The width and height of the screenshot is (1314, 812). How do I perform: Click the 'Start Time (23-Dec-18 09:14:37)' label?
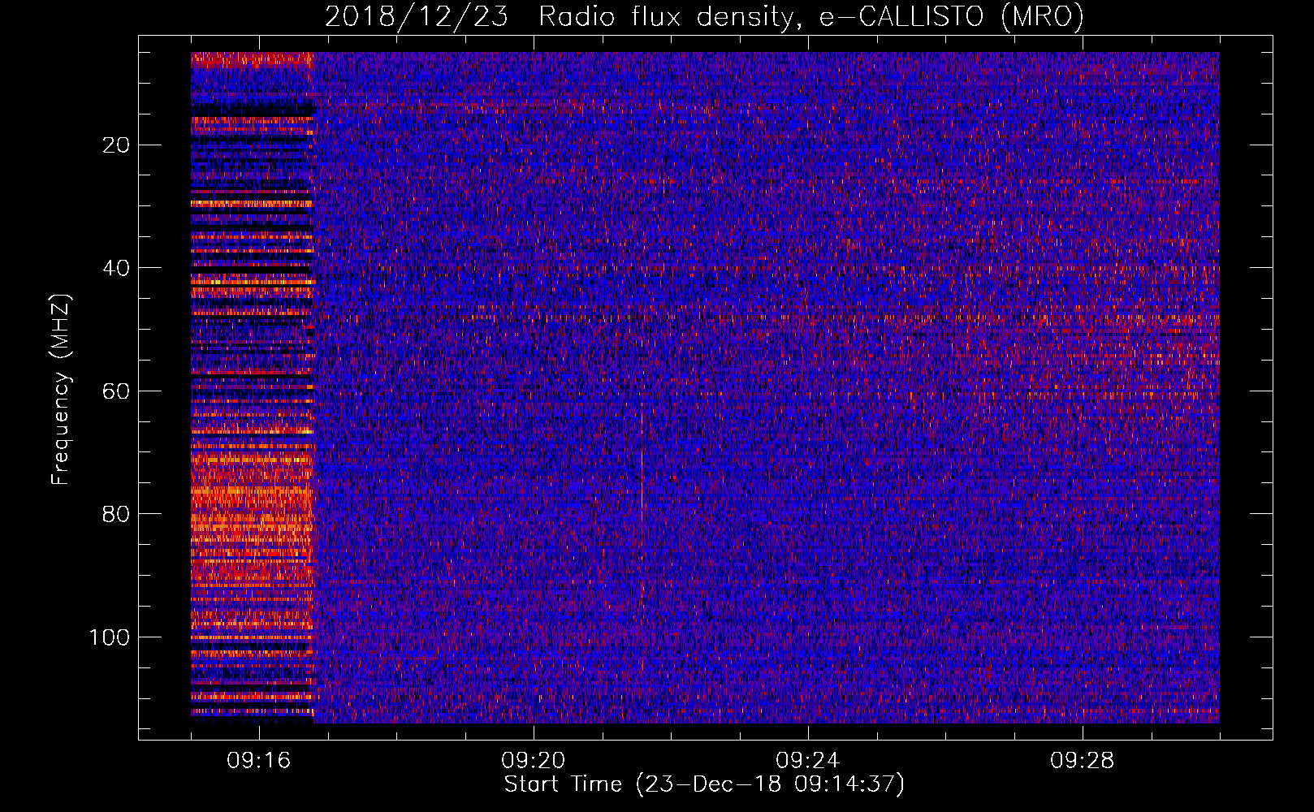[704, 784]
